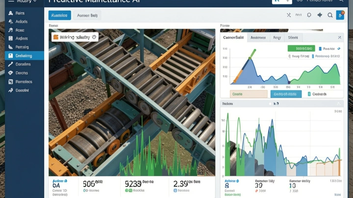
Task: Click the green data point at chart peak
Action: [x=250, y=58]
